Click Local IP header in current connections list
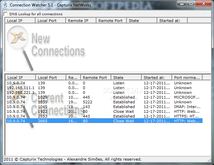 tap(21, 78)
